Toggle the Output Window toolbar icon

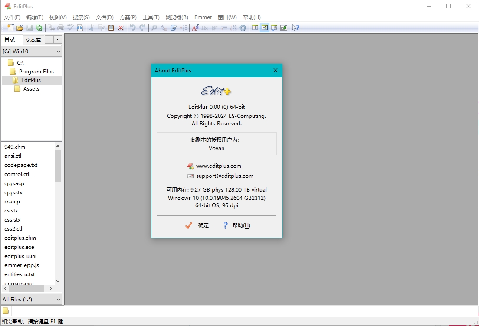[274, 28]
